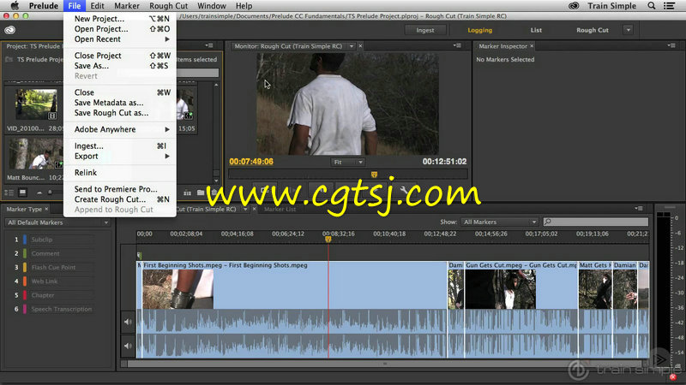This screenshot has width=686, height=385.
Task: Mute the second audio track speaker
Action: point(128,346)
